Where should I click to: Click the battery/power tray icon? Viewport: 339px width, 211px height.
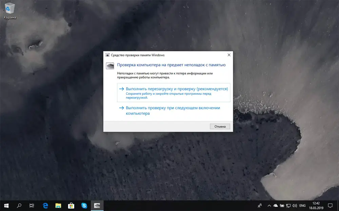tap(282, 206)
